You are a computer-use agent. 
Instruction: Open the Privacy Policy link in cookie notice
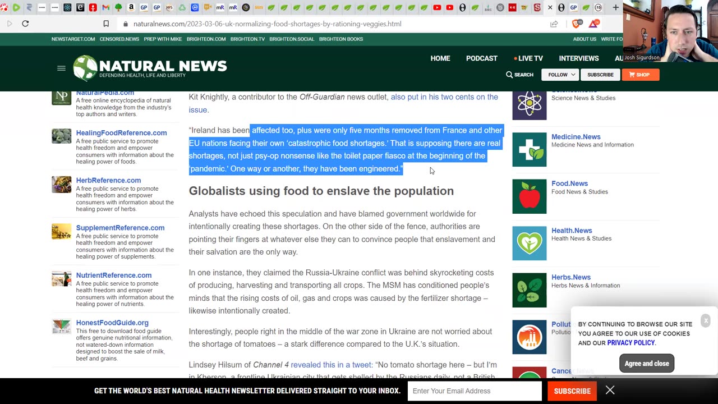(x=630, y=343)
